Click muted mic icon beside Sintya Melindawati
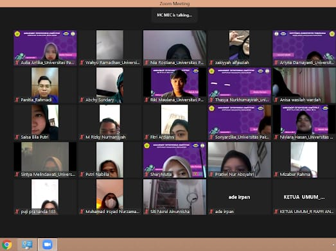The image size is (336, 251). 17,175
